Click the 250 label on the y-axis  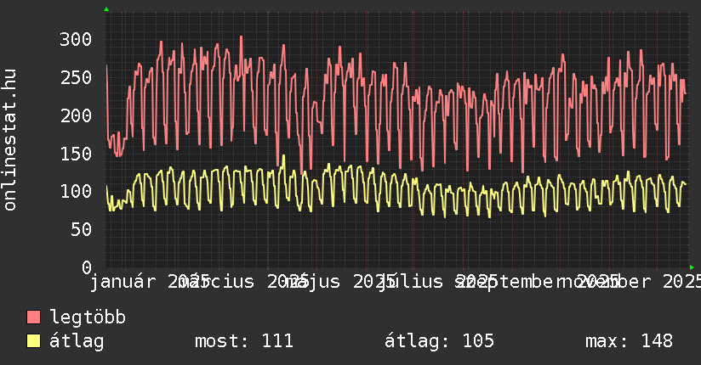tap(77, 77)
